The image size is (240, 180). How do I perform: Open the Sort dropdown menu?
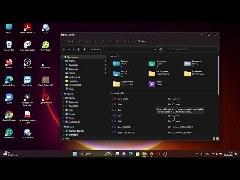(129, 41)
